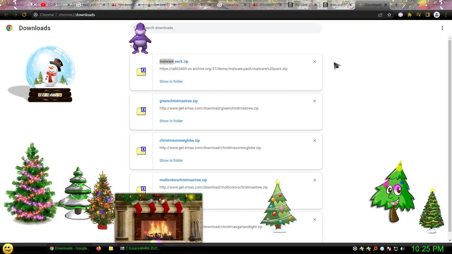Open the multicolorschristmastree.zip download link
The width and height of the screenshot is (452, 254).
coord(183,180)
